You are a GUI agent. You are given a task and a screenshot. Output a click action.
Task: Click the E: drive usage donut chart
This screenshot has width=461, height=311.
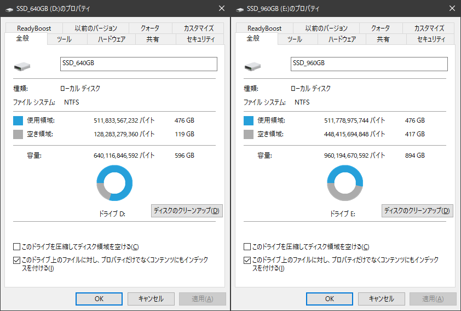click(345, 183)
